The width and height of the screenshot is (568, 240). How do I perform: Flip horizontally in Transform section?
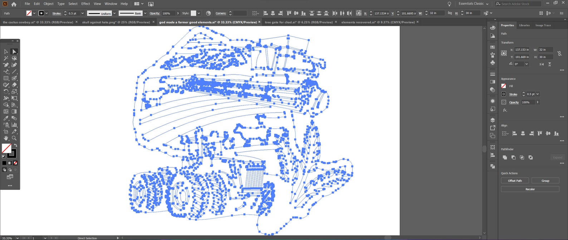pos(542,64)
